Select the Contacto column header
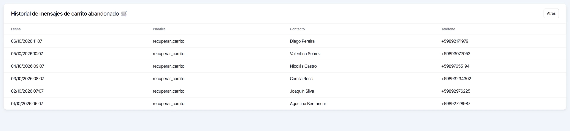570x131 pixels. point(297,29)
